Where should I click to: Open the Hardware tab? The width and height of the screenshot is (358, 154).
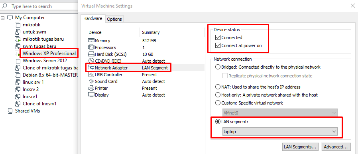click(93, 18)
